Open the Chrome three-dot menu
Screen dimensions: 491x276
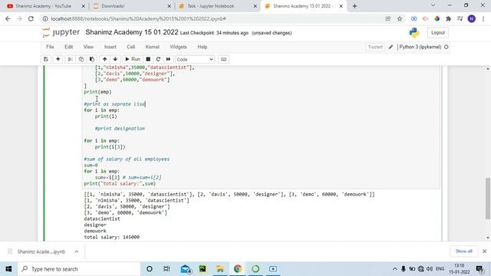483,18
